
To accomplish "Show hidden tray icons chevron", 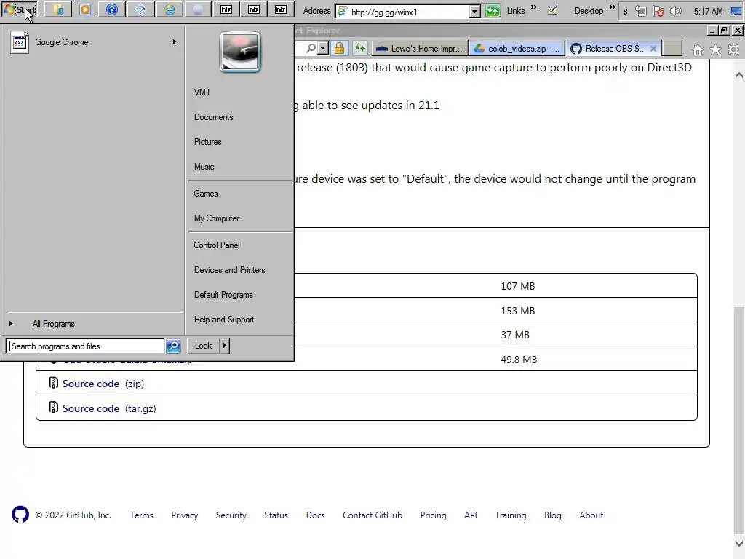I will pos(625,12).
